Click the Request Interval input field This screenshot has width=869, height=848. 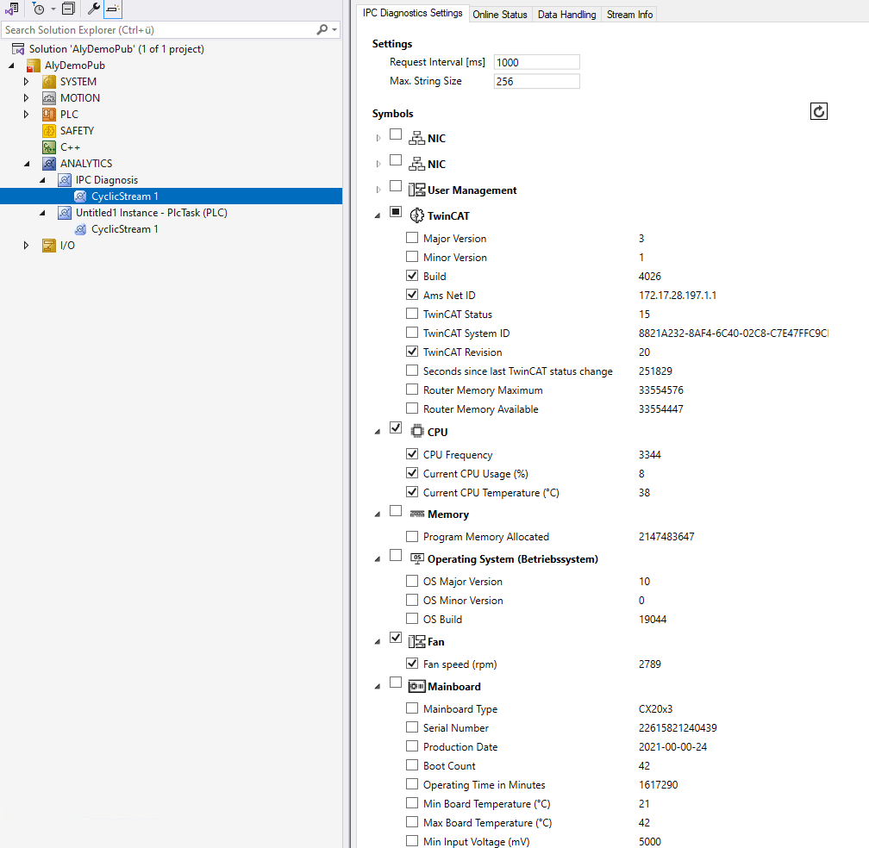[x=535, y=62]
